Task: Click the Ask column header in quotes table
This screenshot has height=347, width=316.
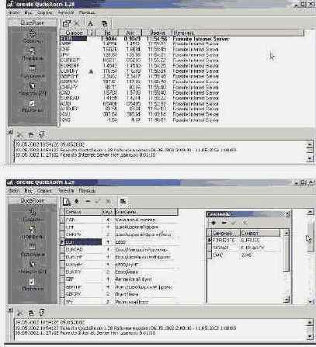Action: pyautogui.click(x=130, y=33)
